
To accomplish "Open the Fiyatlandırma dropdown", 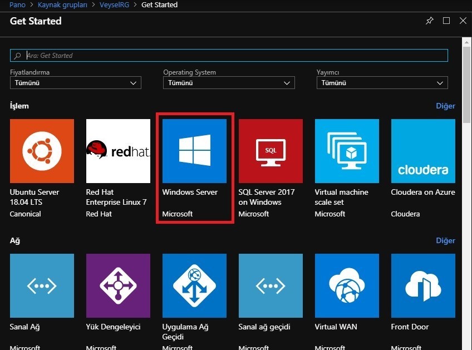I will pyautogui.click(x=76, y=83).
